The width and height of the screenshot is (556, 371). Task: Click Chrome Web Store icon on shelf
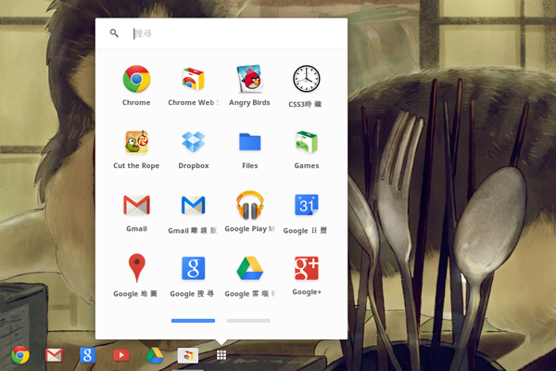(188, 355)
